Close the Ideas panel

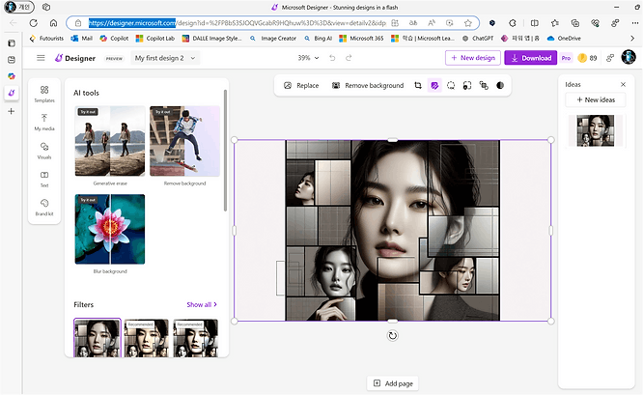[623, 84]
